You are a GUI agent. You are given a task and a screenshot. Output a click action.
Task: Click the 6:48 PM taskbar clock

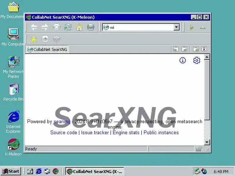click(x=221, y=172)
